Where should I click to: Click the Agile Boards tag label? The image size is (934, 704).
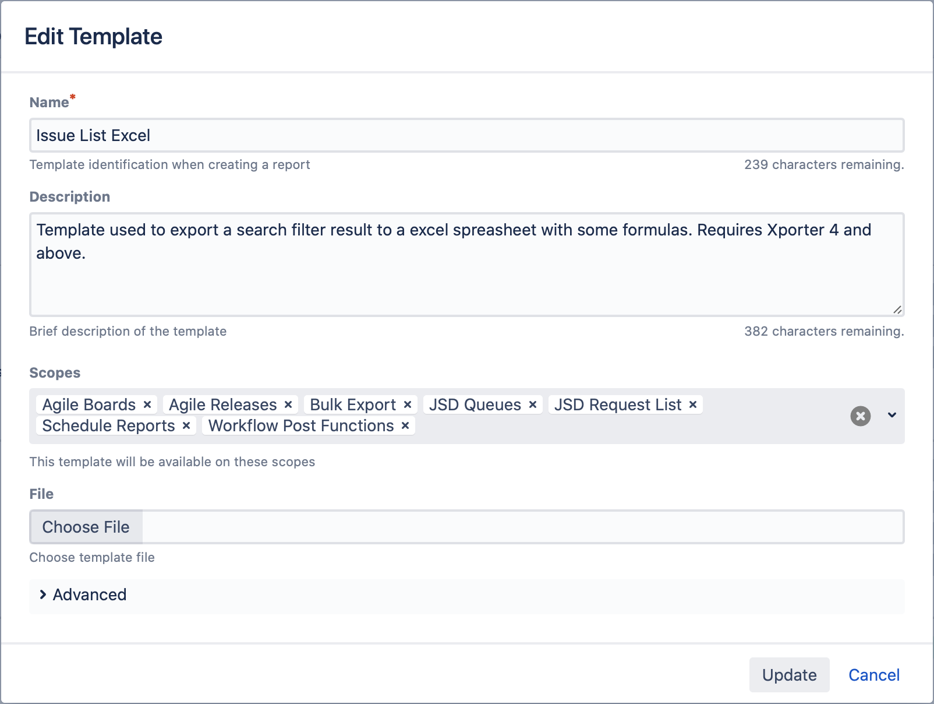(89, 404)
